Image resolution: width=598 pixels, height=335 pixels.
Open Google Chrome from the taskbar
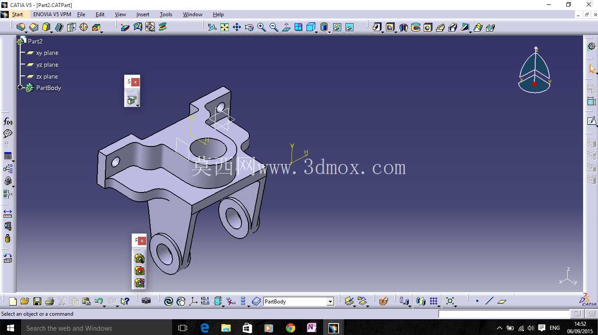[x=290, y=328]
